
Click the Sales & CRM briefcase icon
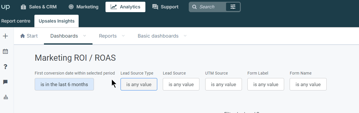(23, 7)
